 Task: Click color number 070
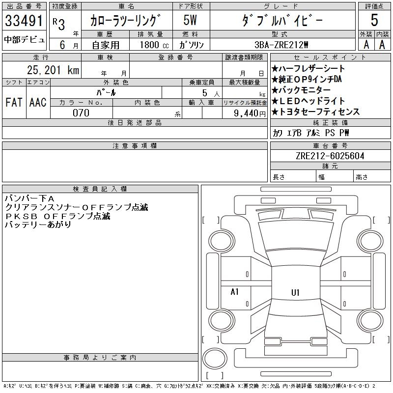coord(81,113)
